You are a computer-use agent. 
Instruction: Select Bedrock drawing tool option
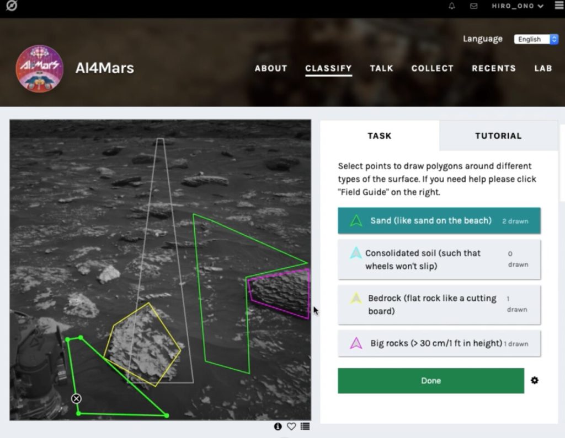tap(439, 305)
